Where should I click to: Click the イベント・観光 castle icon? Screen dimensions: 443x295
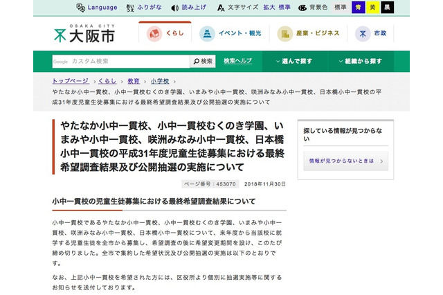coord(207,34)
